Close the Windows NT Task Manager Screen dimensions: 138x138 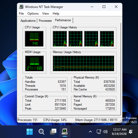tap(116, 7)
